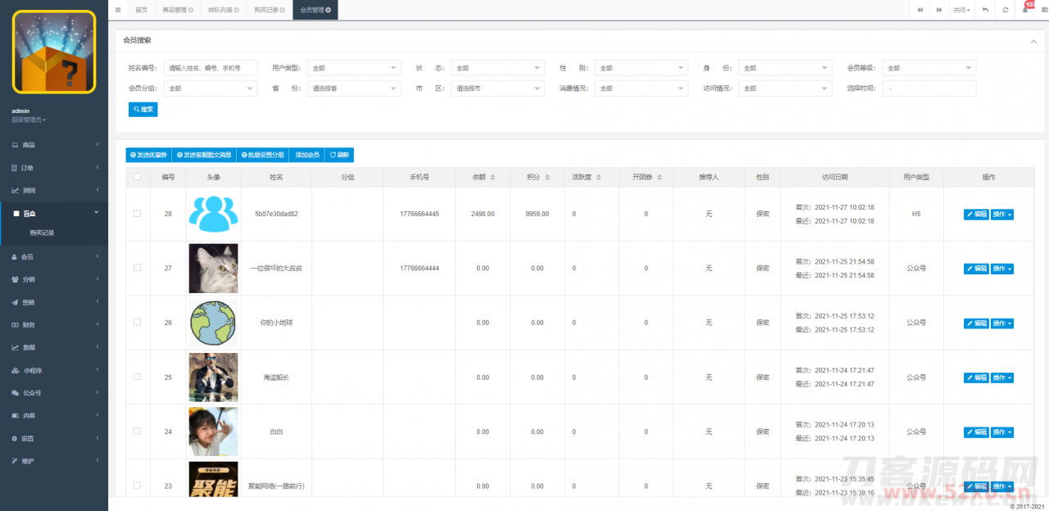The image size is (1049, 511).
Task: Check the checkbox for member 28
Action: tap(137, 214)
